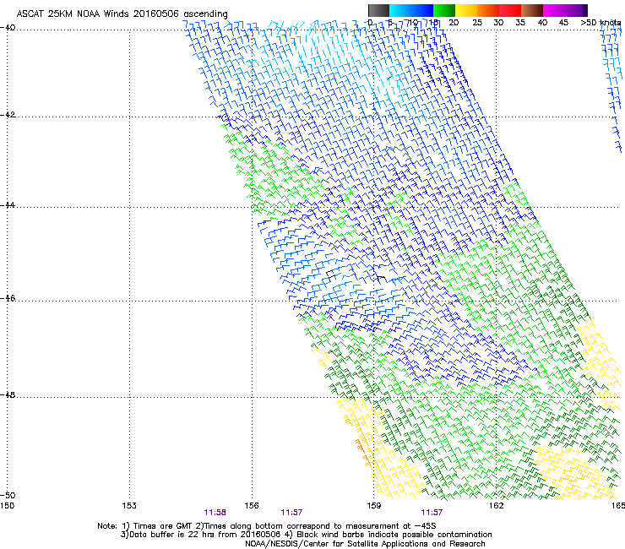Click the purple 11:58 swath time label
The width and height of the screenshot is (625, 549).
pyautogui.click(x=215, y=513)
